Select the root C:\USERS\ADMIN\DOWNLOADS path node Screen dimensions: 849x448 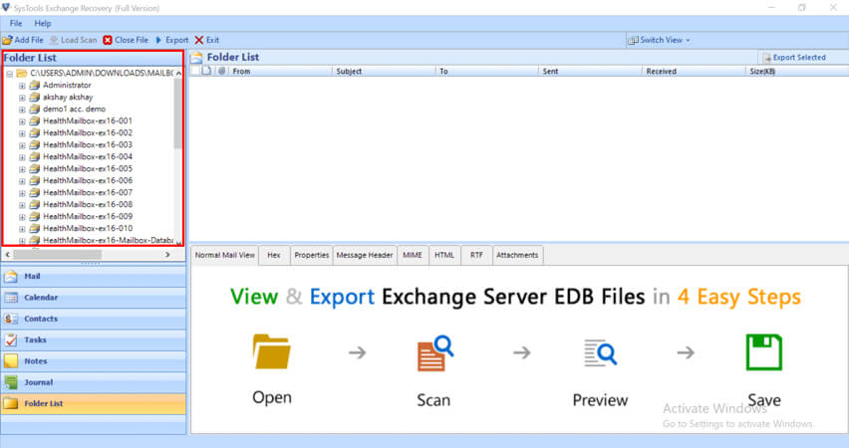click(102, 73)
